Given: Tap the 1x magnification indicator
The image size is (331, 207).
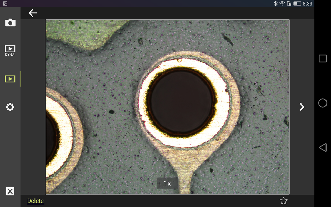Looking at the screenshot, I should pos(167,183).
